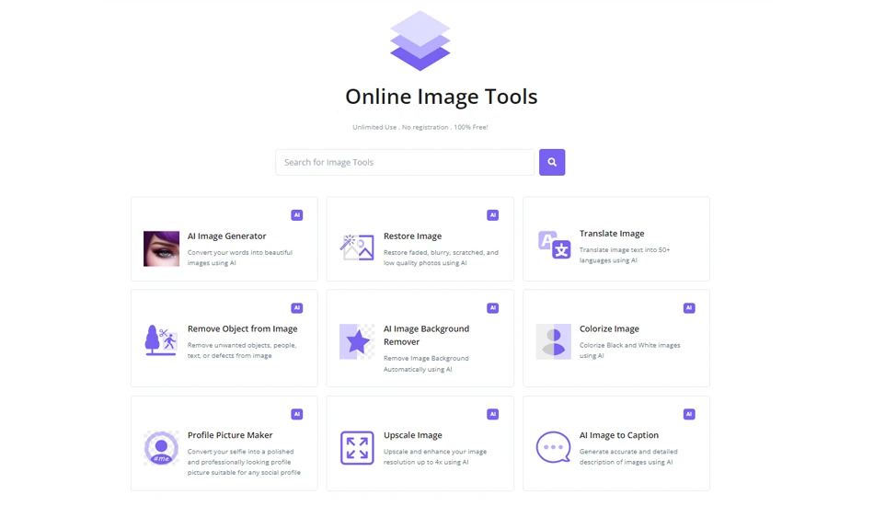This screenshot has height=506, width=874.
Task: Open the Remove Object from Image link
Action: click(243, 328)
